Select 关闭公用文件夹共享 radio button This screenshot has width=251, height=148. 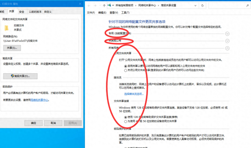point(126,70)
